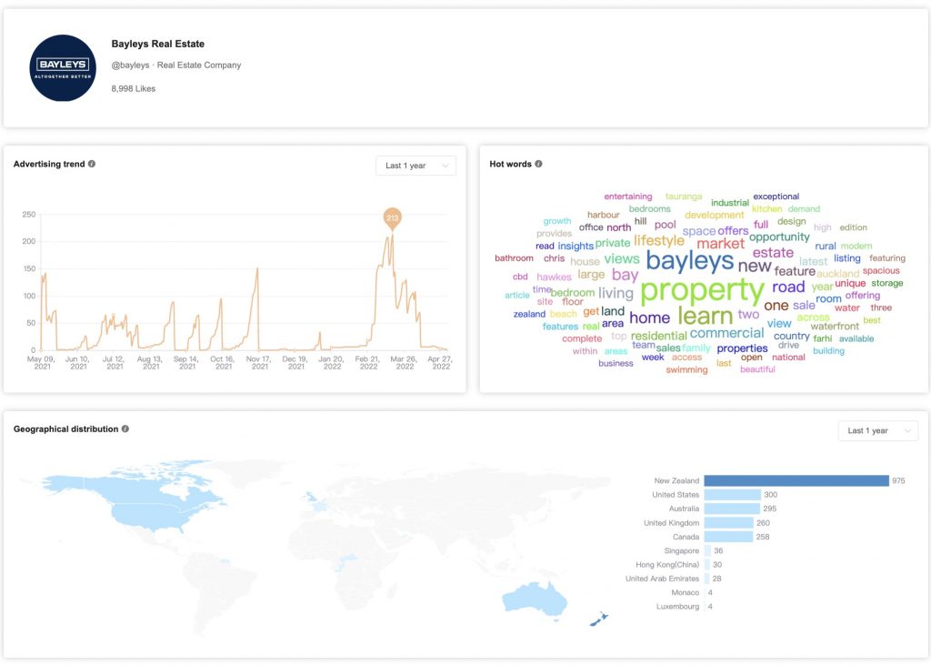Click the 213 peak marker on the chart
Image resolution: width=931 pixels, height=666 pixels.
(392, 218)
